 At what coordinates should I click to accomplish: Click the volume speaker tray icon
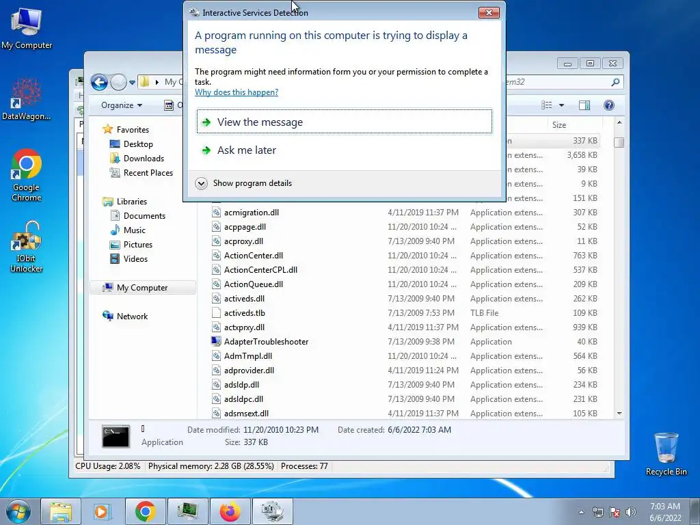click(630, 512)
